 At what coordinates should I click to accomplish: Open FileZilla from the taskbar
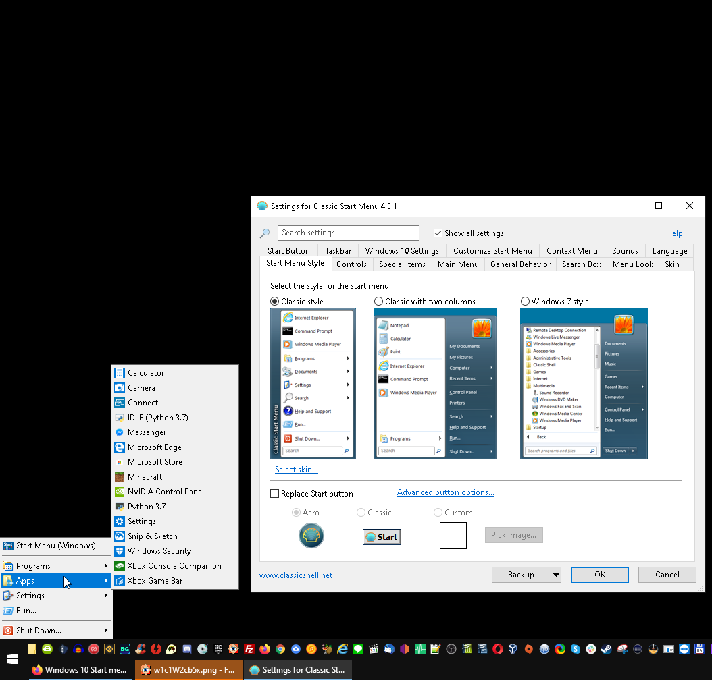[249, 649]
